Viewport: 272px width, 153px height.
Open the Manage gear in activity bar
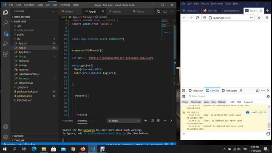click(6, 137)
